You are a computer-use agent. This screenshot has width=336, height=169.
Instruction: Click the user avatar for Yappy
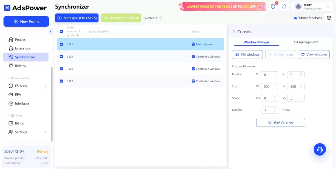(298, 7)
